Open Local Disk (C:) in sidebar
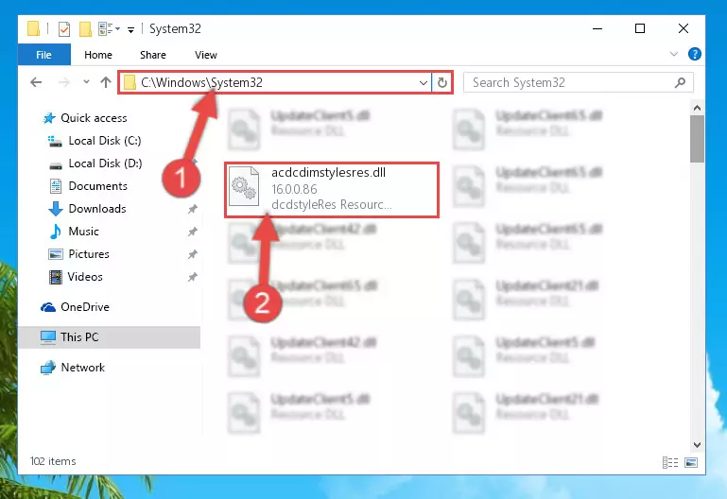Screen dimensions: 727x499 pyautogui.click(x=105, y=141)
